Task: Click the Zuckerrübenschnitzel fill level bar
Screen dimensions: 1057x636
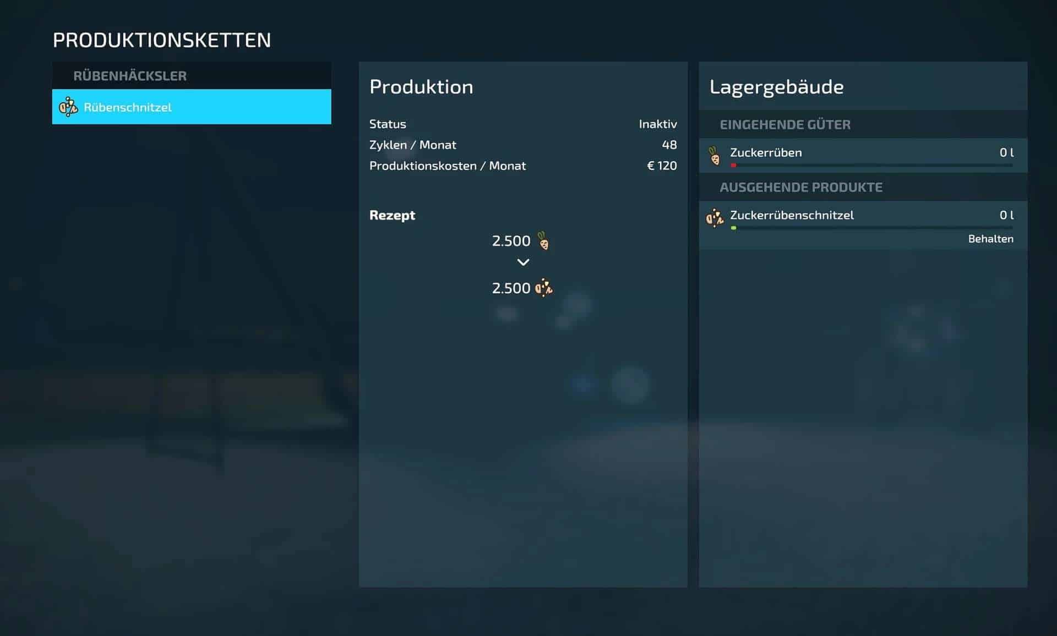Action: point(871,228)
